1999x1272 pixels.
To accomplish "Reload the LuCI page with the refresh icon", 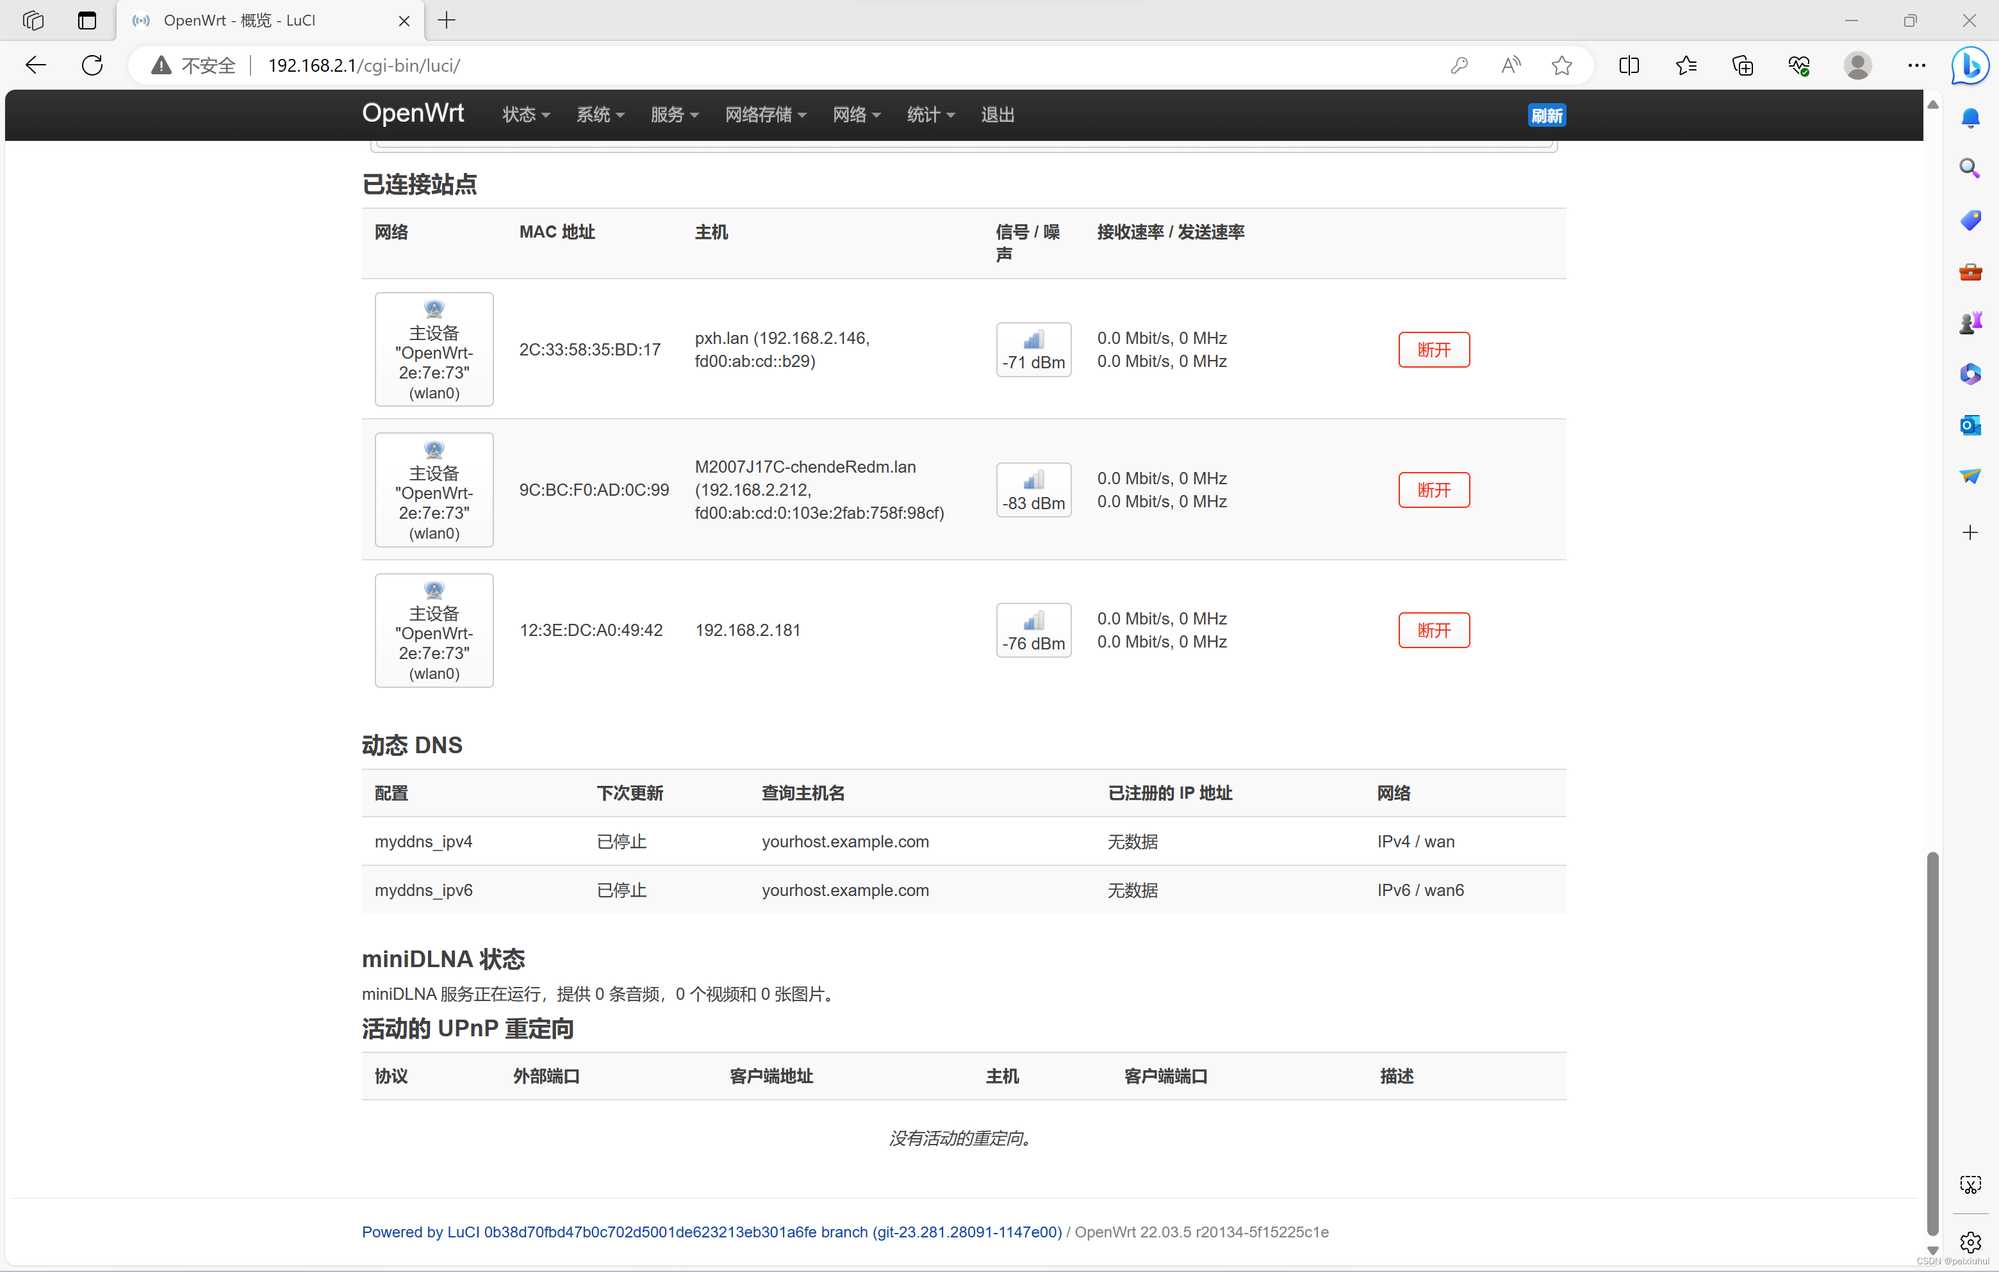I will [92, 65].
